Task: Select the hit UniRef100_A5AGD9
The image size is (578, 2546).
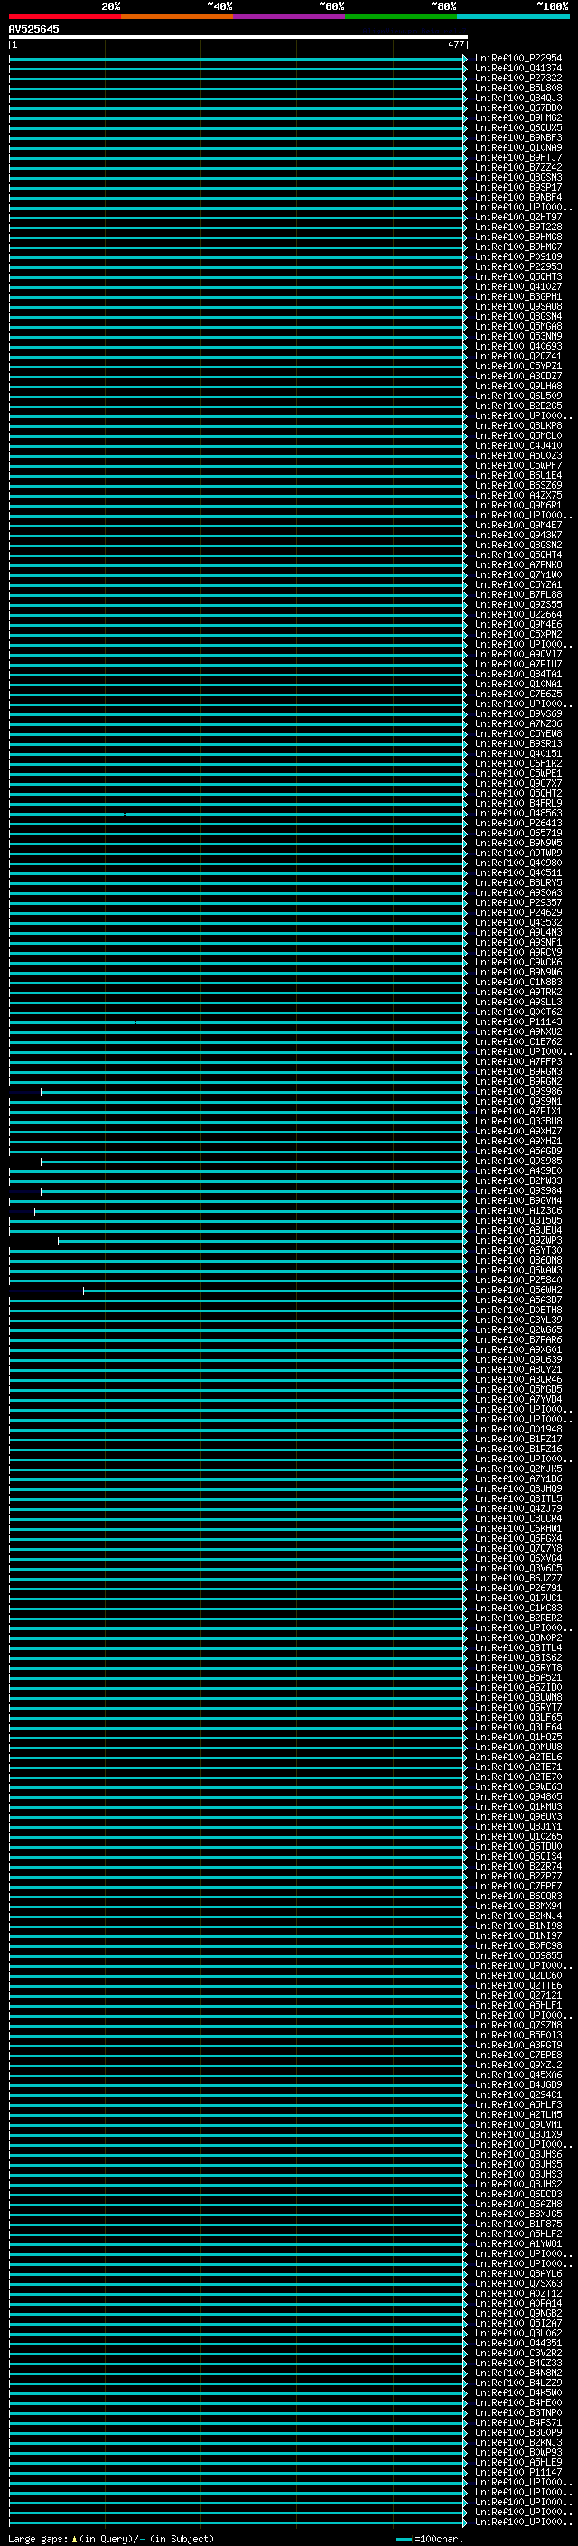Action: [x=517, y=1152]
